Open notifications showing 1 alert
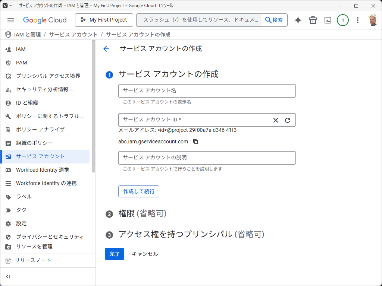382x286 pixels. (343, 20)
